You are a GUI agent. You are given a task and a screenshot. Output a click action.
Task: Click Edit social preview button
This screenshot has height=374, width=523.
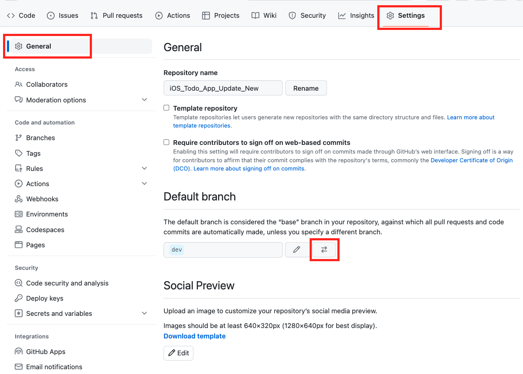178,353
